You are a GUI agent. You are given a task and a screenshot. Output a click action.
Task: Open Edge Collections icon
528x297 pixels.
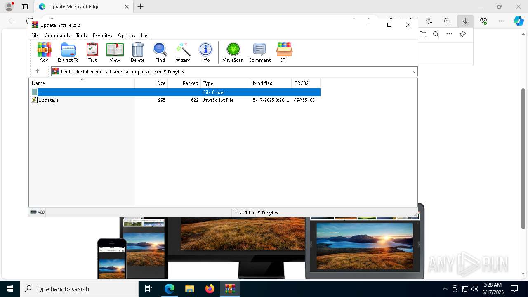(447, 21)
